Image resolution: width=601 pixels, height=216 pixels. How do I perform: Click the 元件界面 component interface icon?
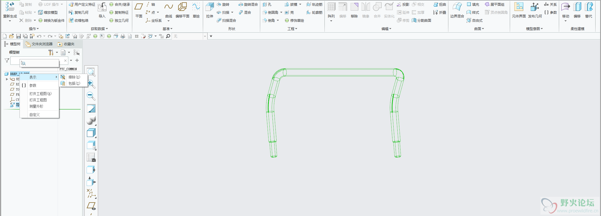tap(519, 7)
